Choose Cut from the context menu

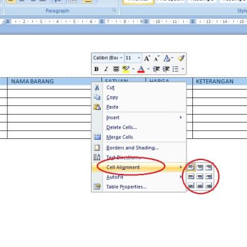point(139,88)
